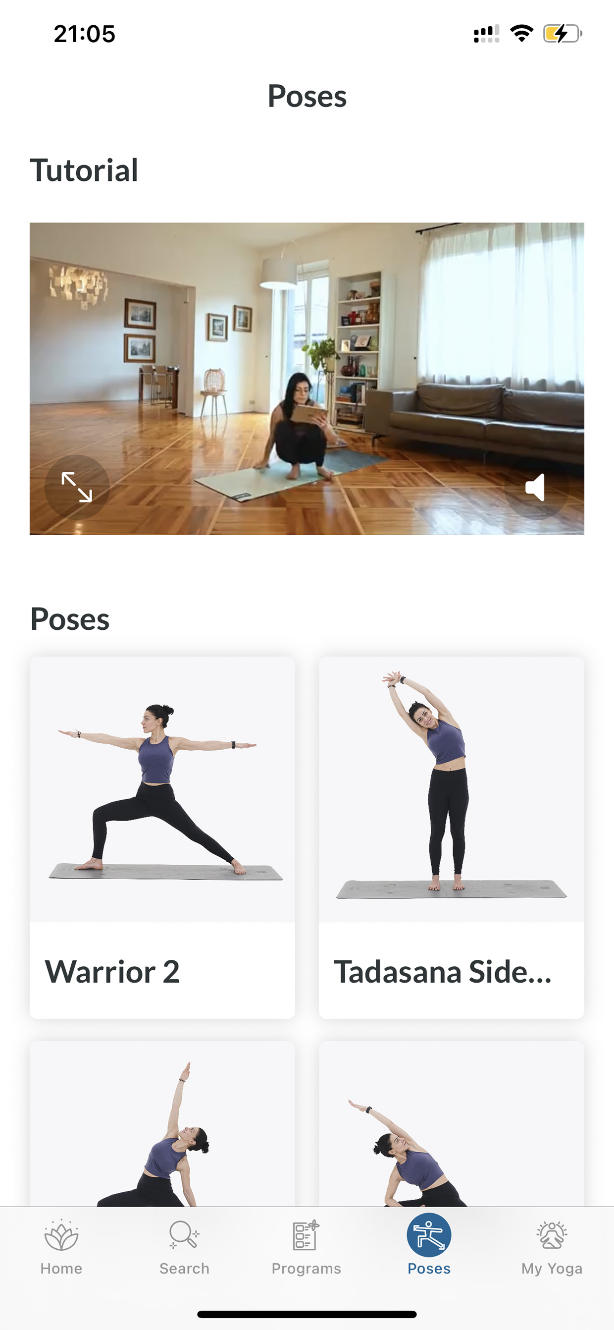
Task: Tap the home indicator bar
Action: click(x=307, y=1314)
